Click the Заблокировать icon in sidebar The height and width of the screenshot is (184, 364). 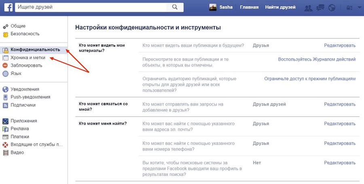coord(6,66)
